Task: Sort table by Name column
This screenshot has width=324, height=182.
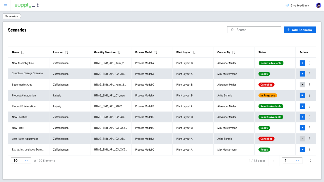Action: pos(22,52)
